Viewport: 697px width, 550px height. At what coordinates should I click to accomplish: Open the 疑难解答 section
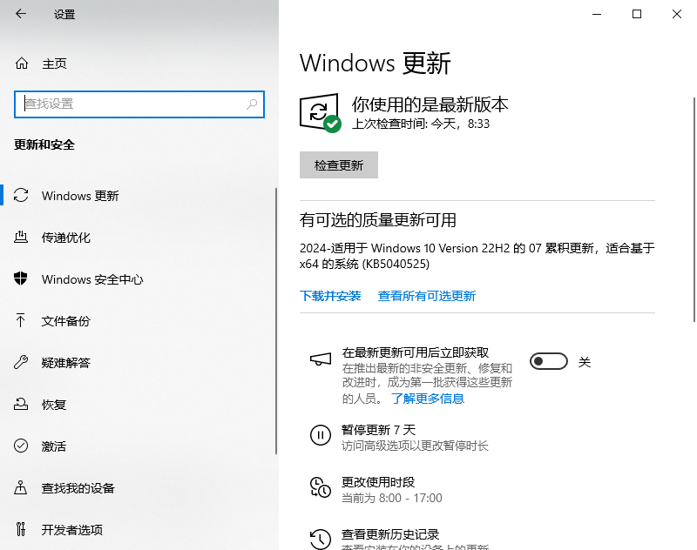[21, 363]
